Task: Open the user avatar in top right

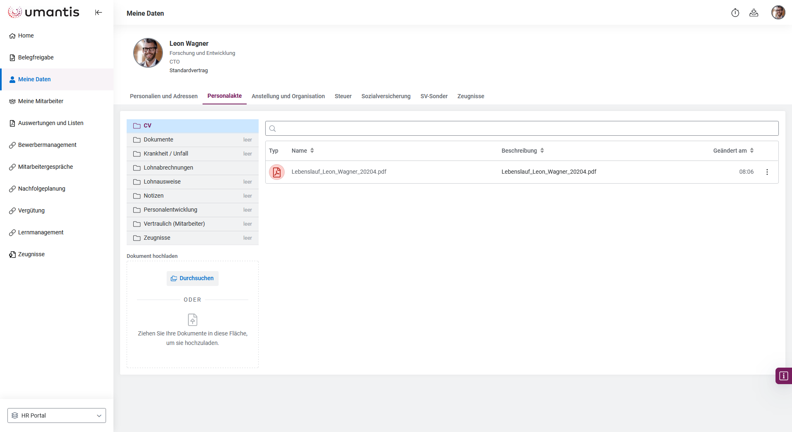Action: tap(778, 13)
